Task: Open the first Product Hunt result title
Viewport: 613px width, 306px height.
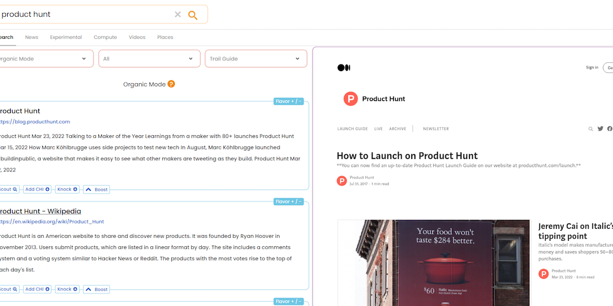Action: (x=20, y=111)
